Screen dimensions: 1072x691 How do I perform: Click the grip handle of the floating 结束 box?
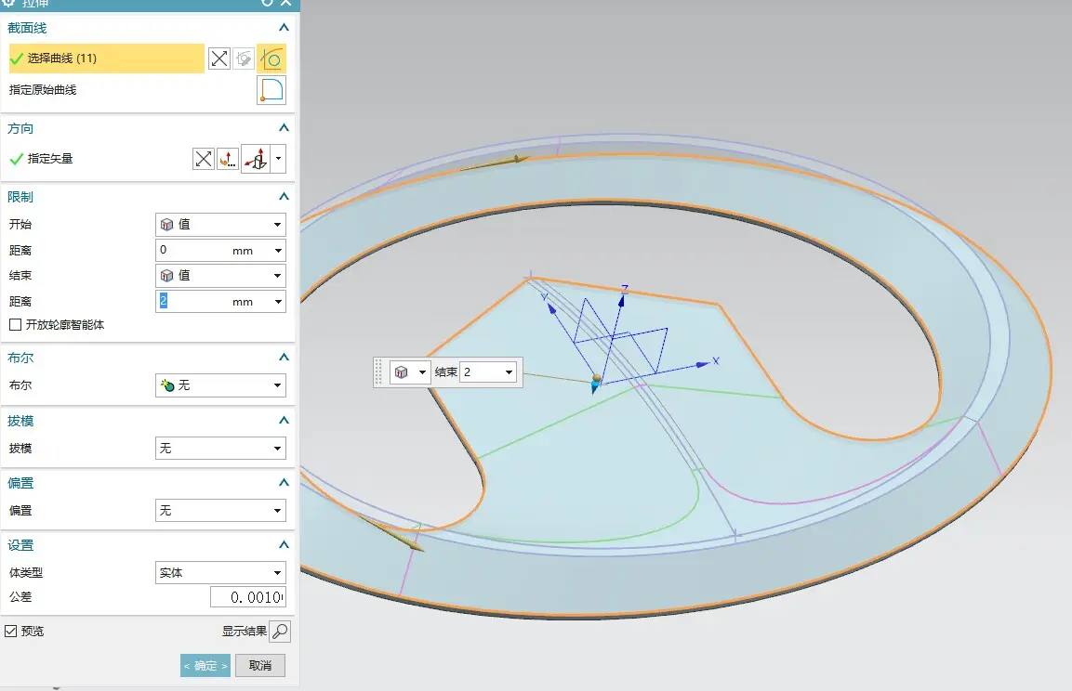click(x=378, y=372)
